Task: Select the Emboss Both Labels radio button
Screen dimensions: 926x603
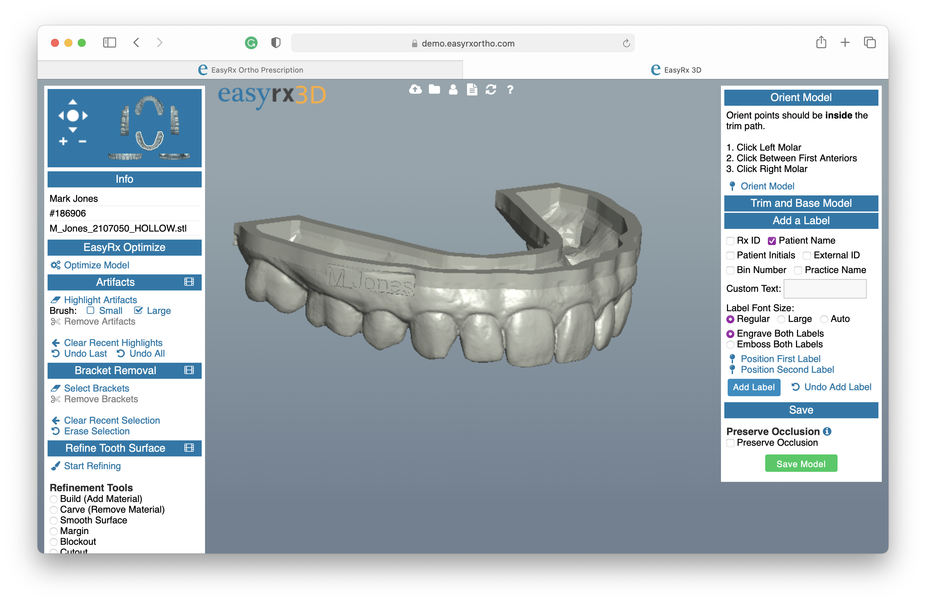Action: (730, 344)
